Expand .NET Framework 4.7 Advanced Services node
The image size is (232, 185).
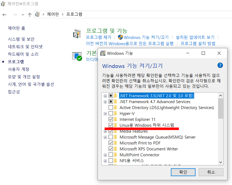click(x=105, y=102)
